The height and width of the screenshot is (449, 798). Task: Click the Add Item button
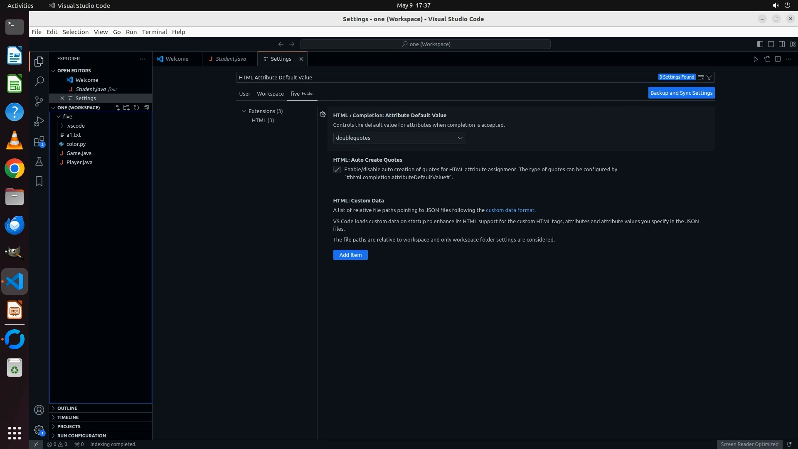(x=350, y=255)
